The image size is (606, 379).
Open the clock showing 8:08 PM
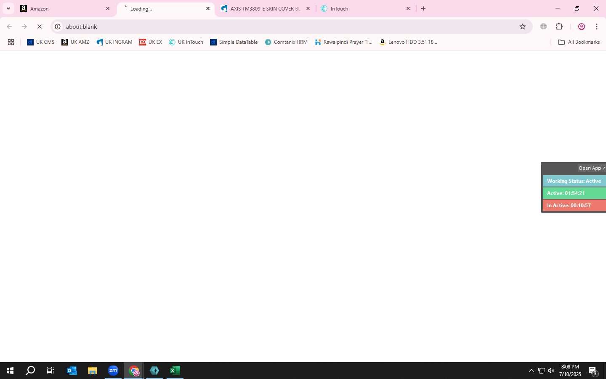click(x=570, y=371)
